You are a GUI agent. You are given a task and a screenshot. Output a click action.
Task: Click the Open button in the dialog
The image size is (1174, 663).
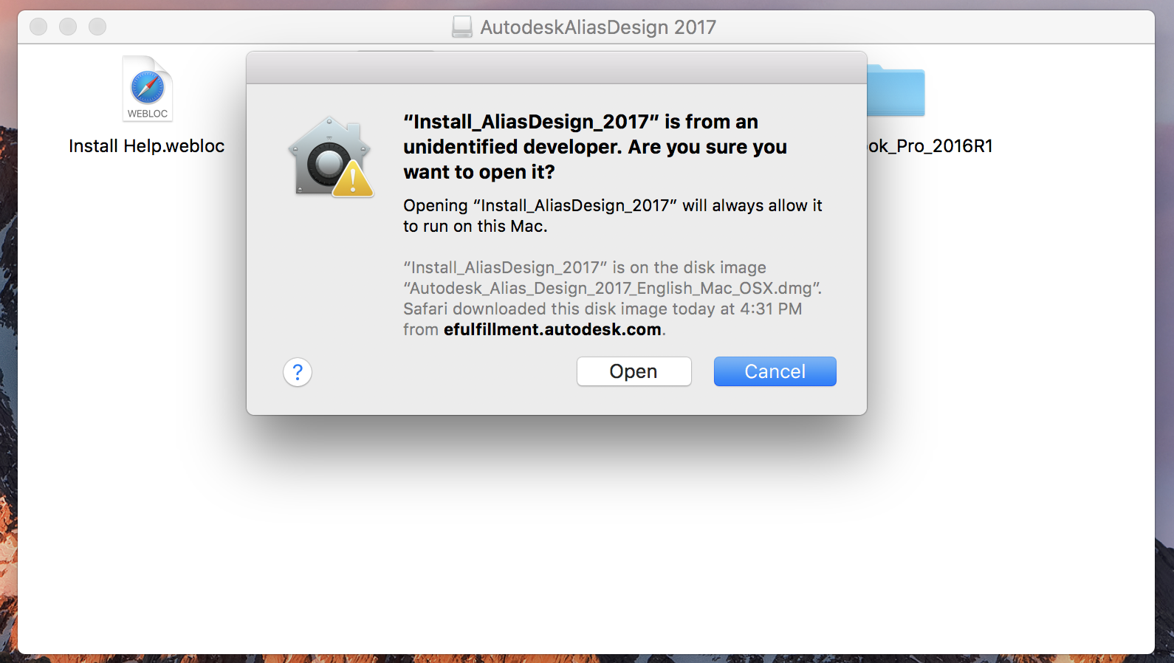634,371
